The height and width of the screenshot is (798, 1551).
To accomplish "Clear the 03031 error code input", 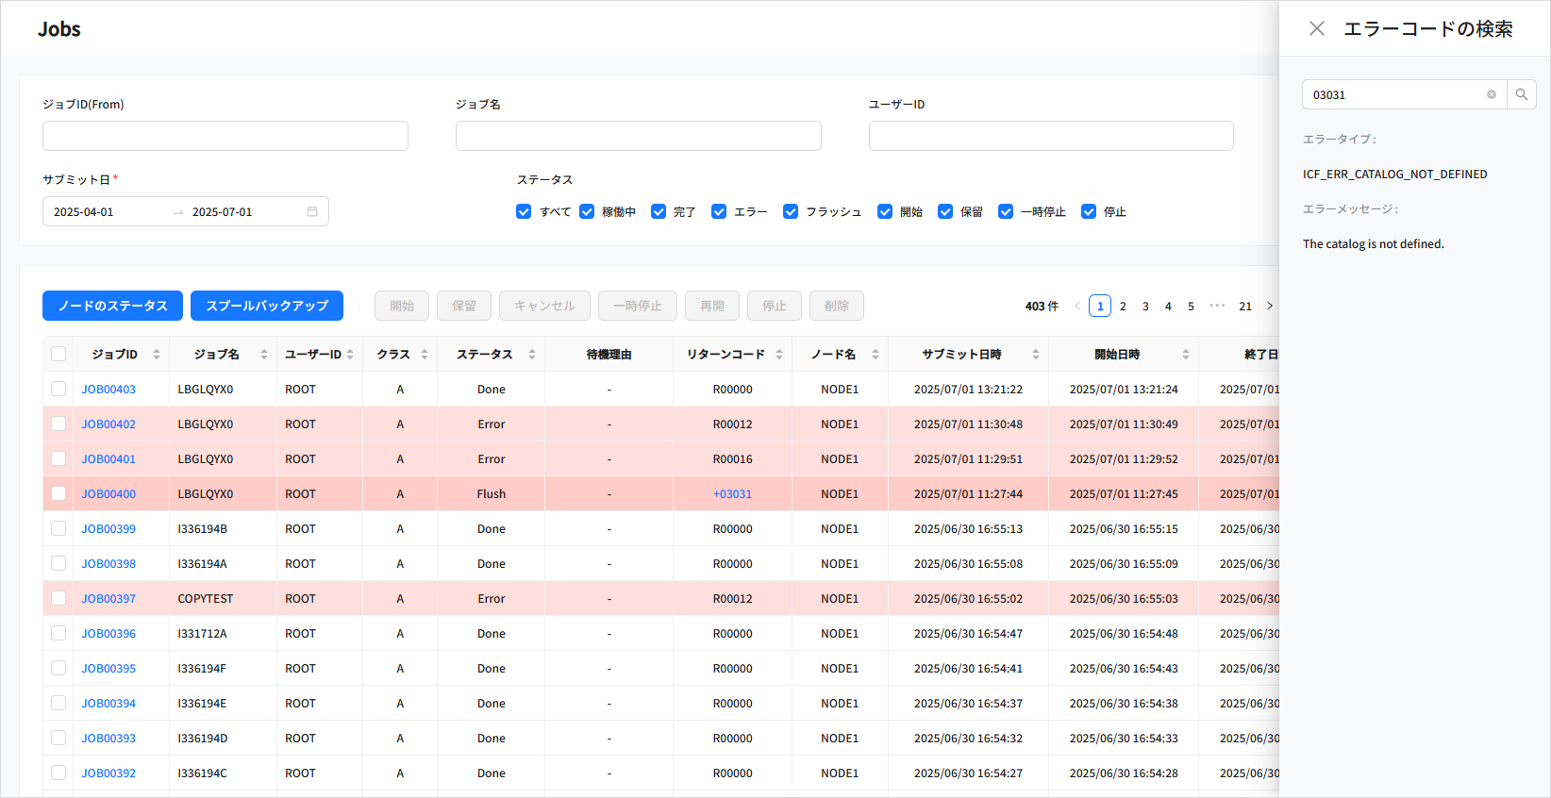I will click(1492, 94).
